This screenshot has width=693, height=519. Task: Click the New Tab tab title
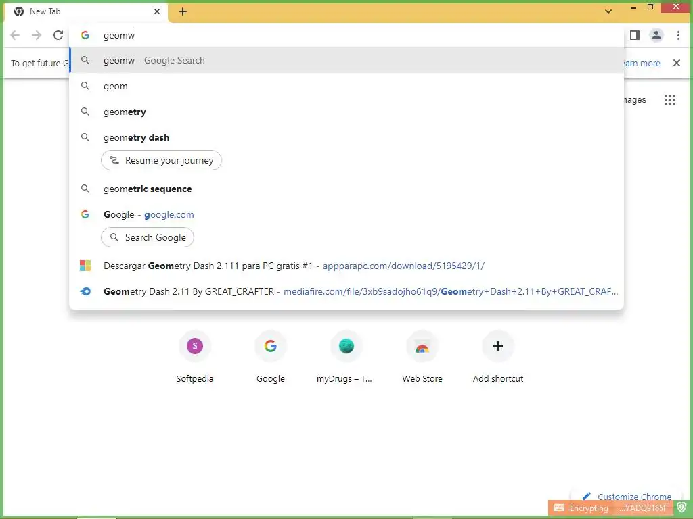coord(45,11)
